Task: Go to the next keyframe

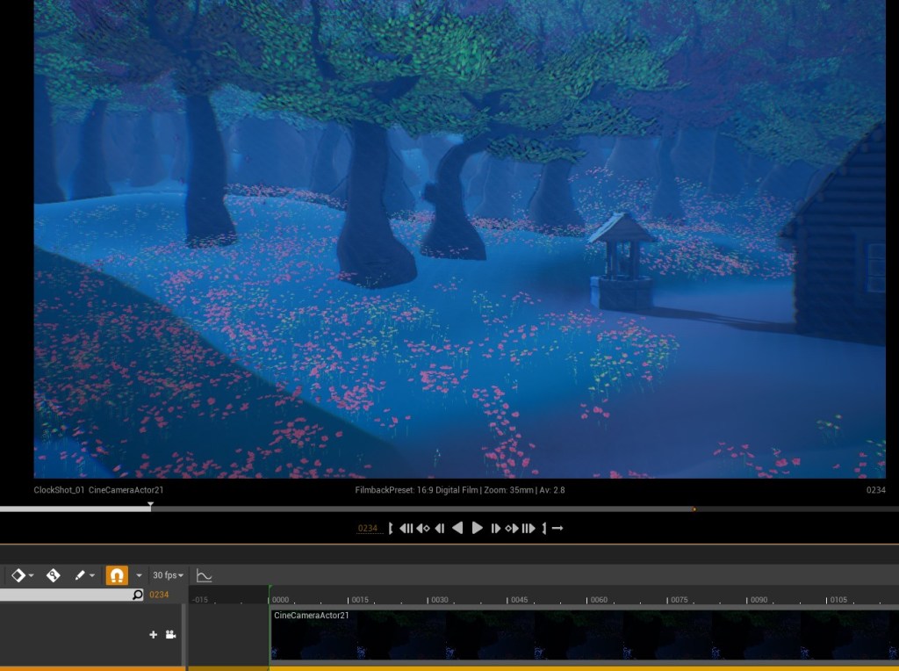Action: (512, 528)
